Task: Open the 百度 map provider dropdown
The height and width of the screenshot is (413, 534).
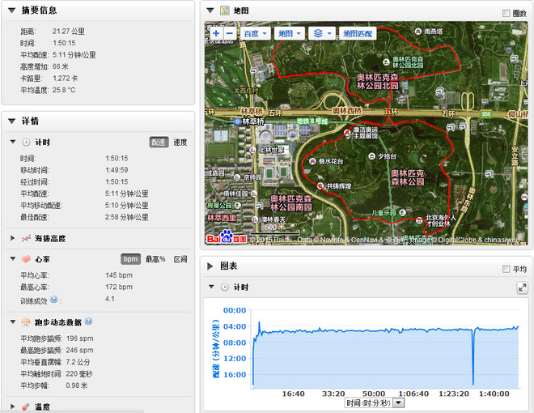Action: click(254, 34)
